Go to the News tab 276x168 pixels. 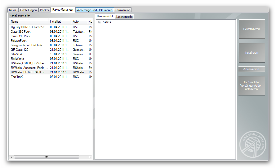[x=13, y=10]
